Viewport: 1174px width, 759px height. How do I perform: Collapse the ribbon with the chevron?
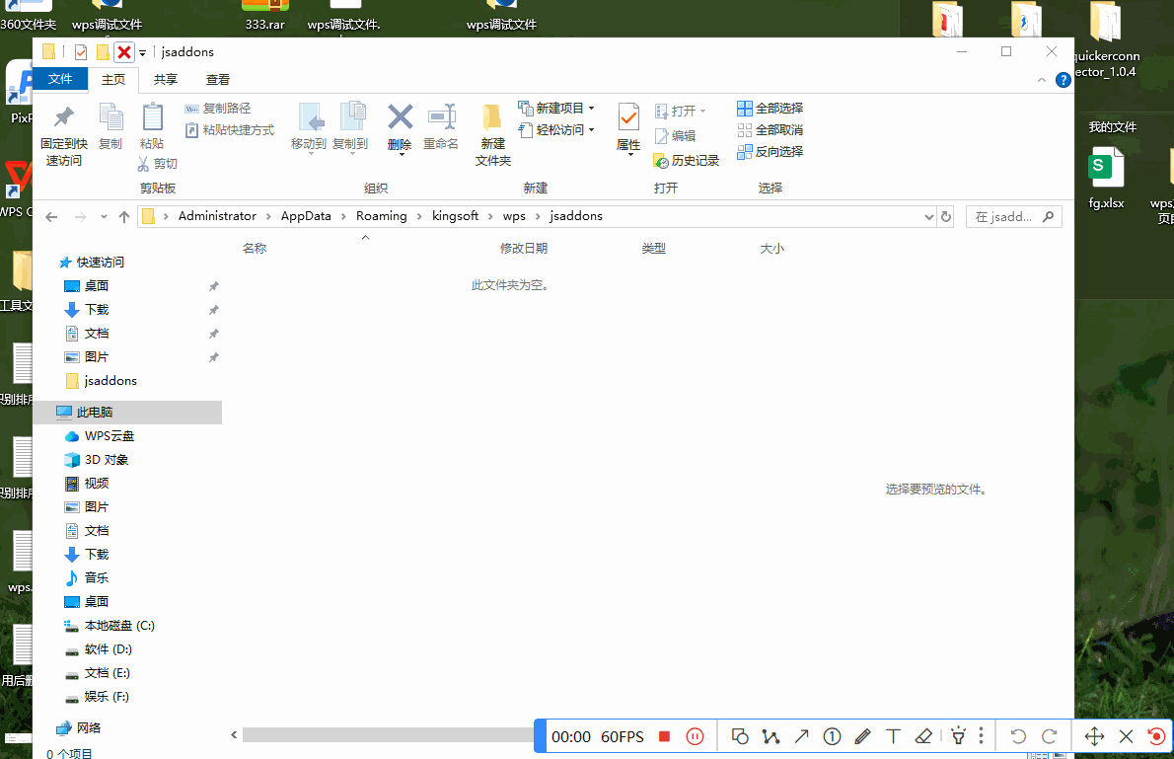point(1042,80)
